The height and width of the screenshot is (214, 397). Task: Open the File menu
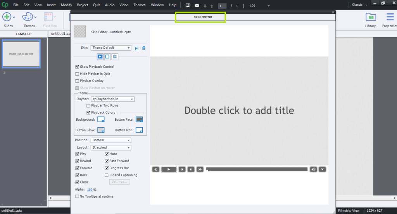click(16, 5)
